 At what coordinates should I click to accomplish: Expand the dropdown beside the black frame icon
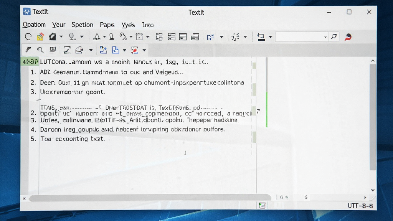point(271,37)
